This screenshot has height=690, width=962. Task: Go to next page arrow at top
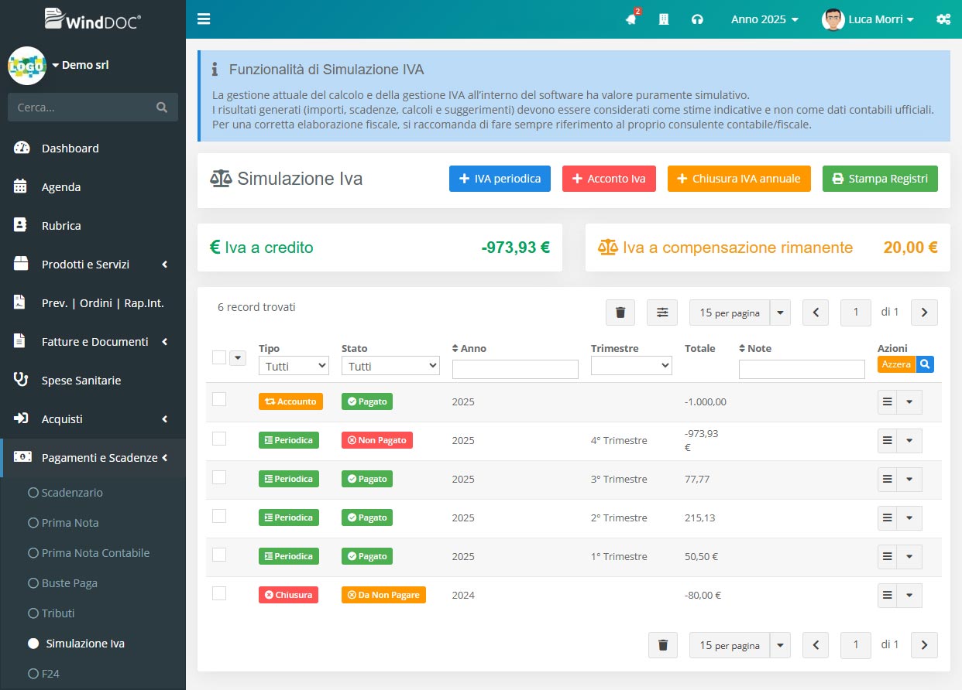(x=924, y=313)
